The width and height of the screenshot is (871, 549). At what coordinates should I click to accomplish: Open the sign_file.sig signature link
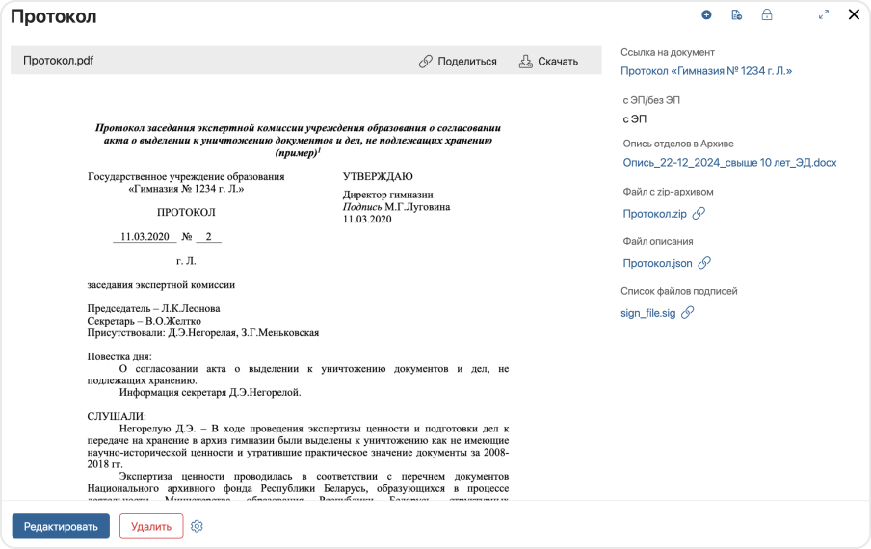pyautogui.click(x=648, y=313)
